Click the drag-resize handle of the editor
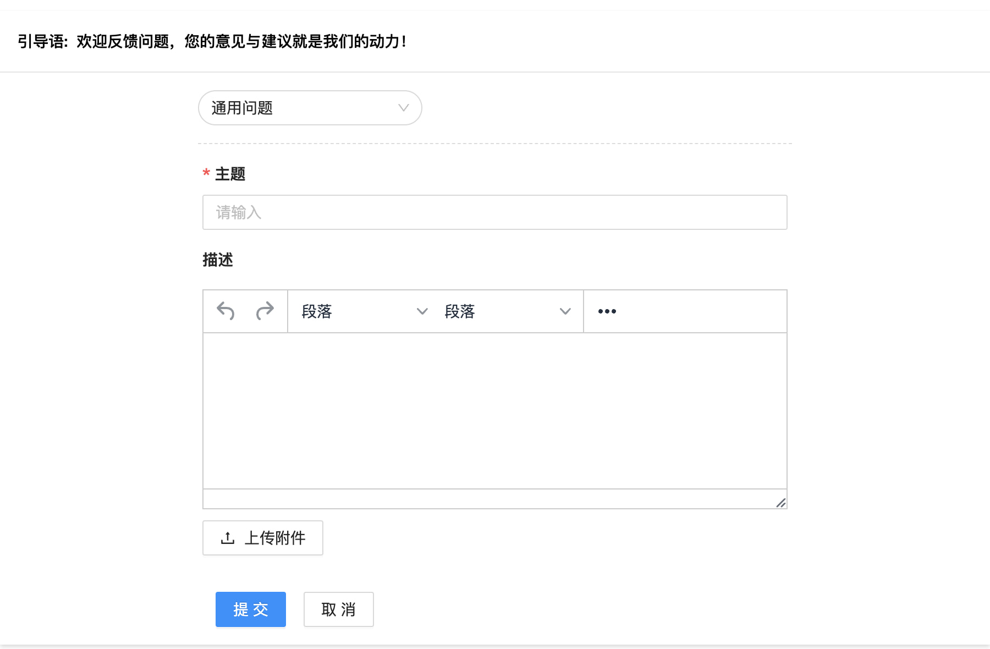990x649 pixels. (x=780, y=502)
